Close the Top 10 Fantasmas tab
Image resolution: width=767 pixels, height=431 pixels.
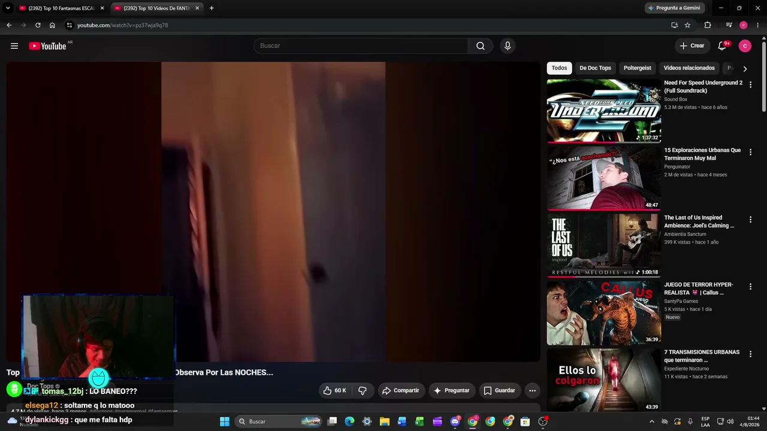102,8
